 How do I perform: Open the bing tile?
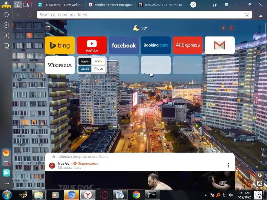60,45
